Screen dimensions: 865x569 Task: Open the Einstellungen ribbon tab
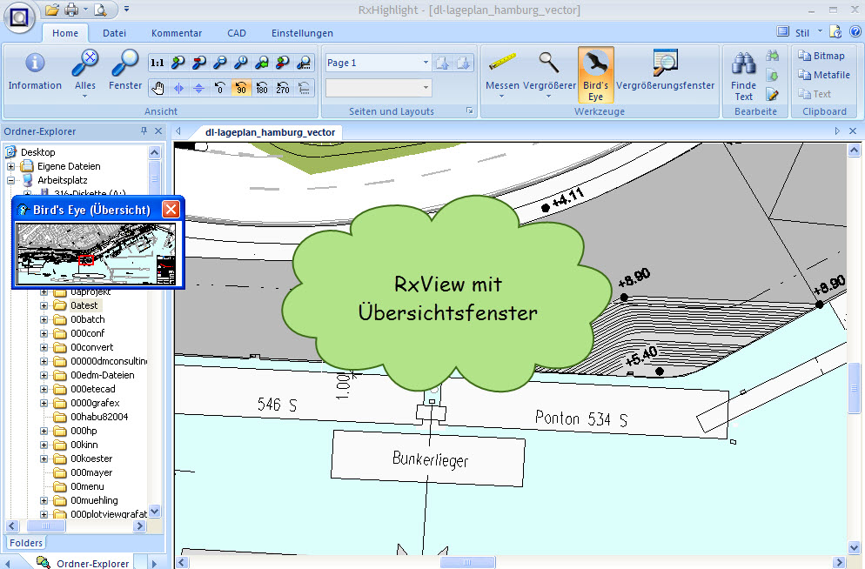302,33
